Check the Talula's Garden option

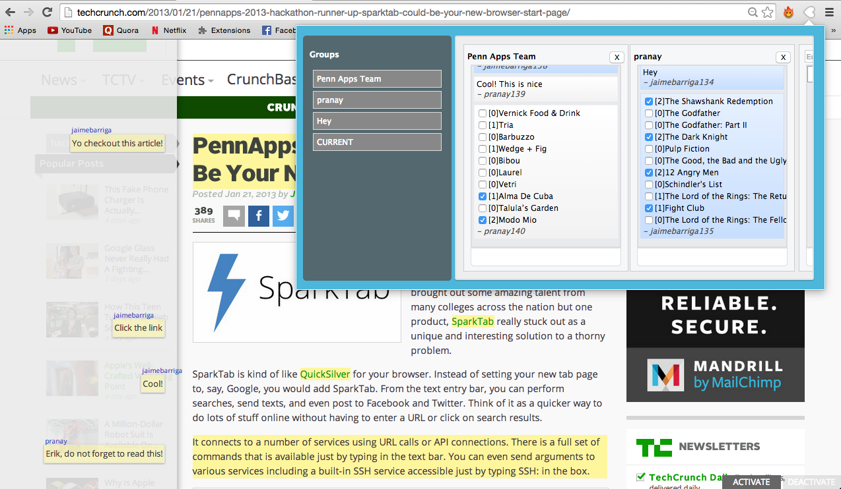[483, 208]
